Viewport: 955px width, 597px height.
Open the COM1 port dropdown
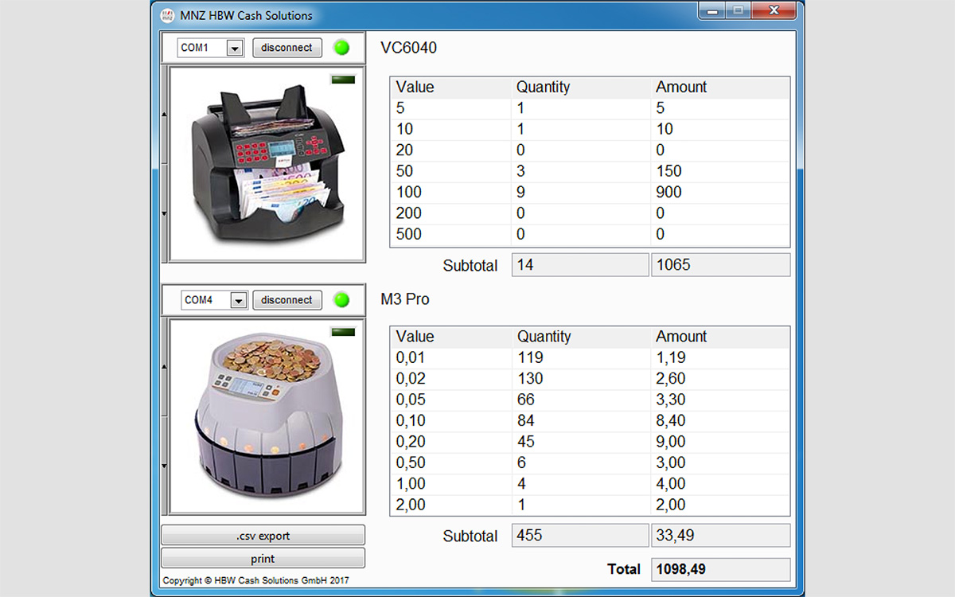click(x=235, y=49)
